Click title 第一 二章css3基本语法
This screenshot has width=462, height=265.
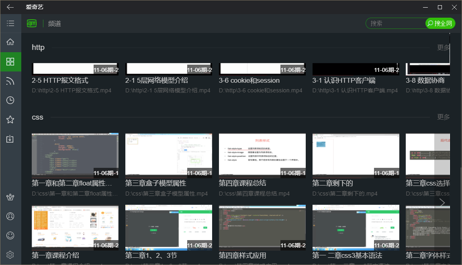click(348, 255)
